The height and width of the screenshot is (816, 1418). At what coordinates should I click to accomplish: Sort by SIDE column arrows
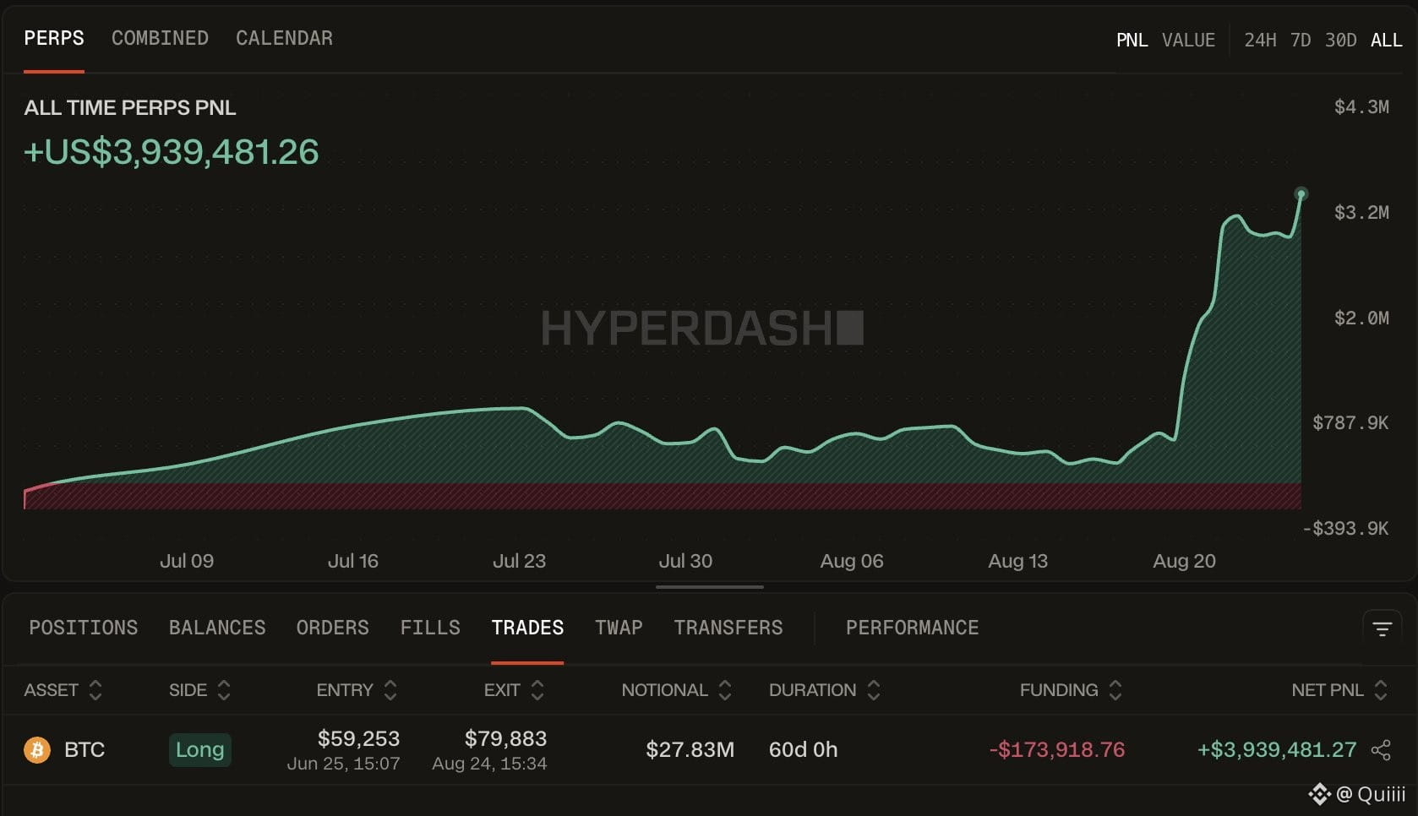(224, 690)
